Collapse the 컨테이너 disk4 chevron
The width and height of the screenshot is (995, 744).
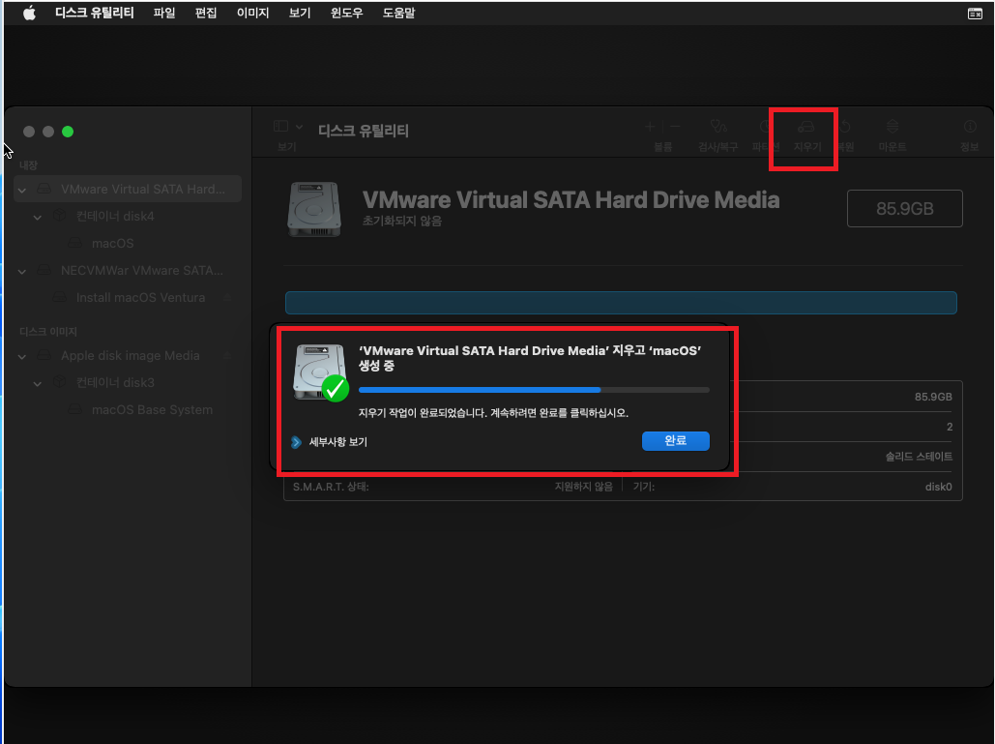[38, 217]
